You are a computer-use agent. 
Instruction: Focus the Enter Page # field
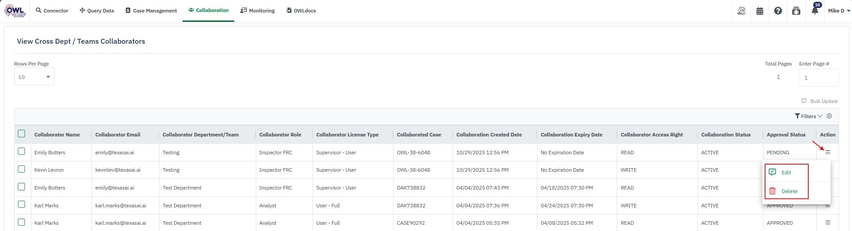819,78
